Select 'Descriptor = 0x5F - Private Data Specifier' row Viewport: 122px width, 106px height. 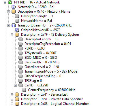(x=52, y=99)
